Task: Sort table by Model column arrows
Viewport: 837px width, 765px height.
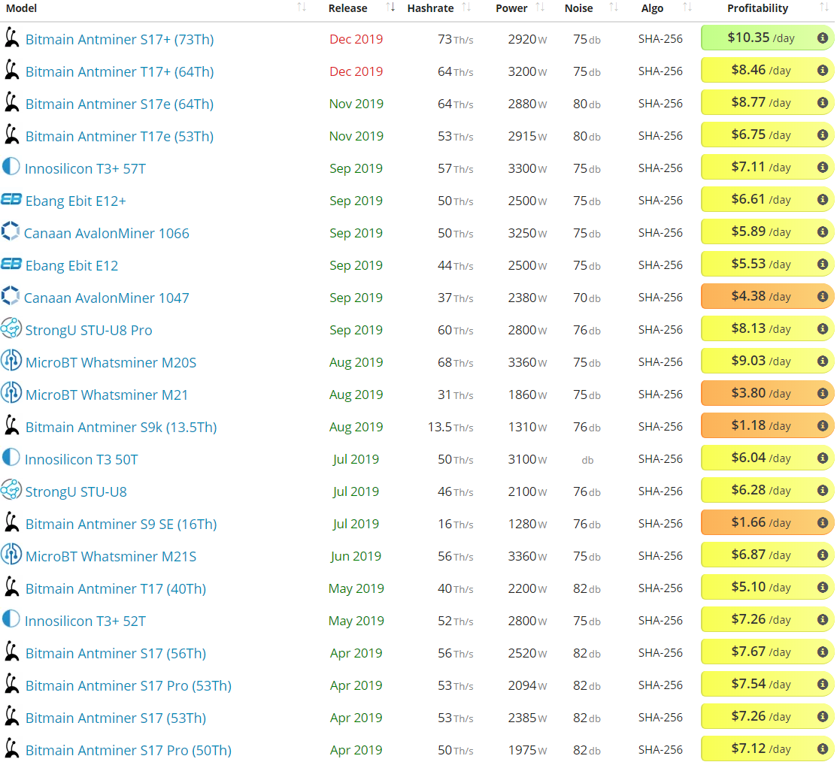Action: [x=302, y=8]
